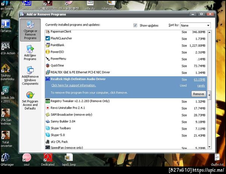The height and width of the screenshot is (174, 226).
Task: Select PowerISO program name
Action: click(x=57, y=52)
